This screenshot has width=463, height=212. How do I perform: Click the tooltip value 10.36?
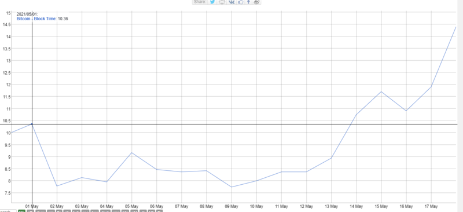63,19
